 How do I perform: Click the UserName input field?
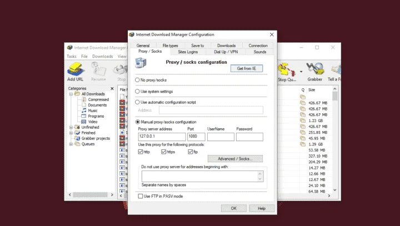pyautogui.click(x=221, y=137)
